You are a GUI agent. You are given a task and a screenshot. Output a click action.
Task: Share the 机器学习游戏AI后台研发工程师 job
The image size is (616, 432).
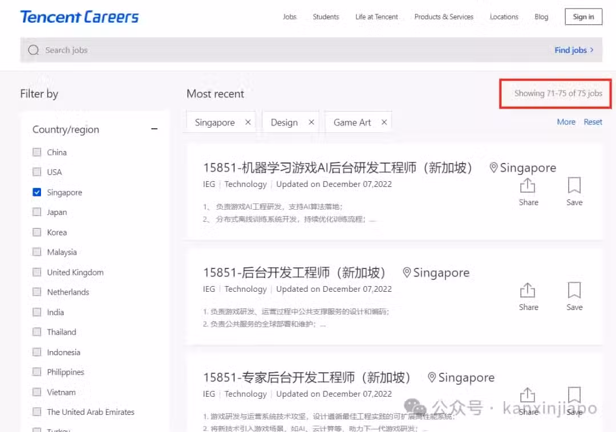click(528, 192)
